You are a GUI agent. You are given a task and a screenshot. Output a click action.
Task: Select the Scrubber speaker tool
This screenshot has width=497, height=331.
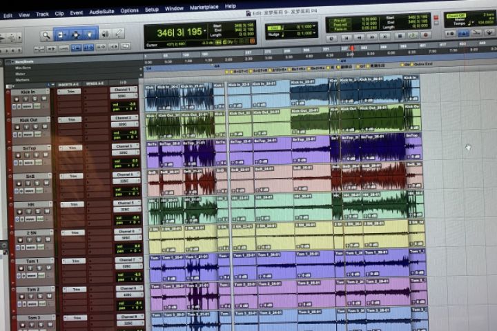click(x=105, y=34)
